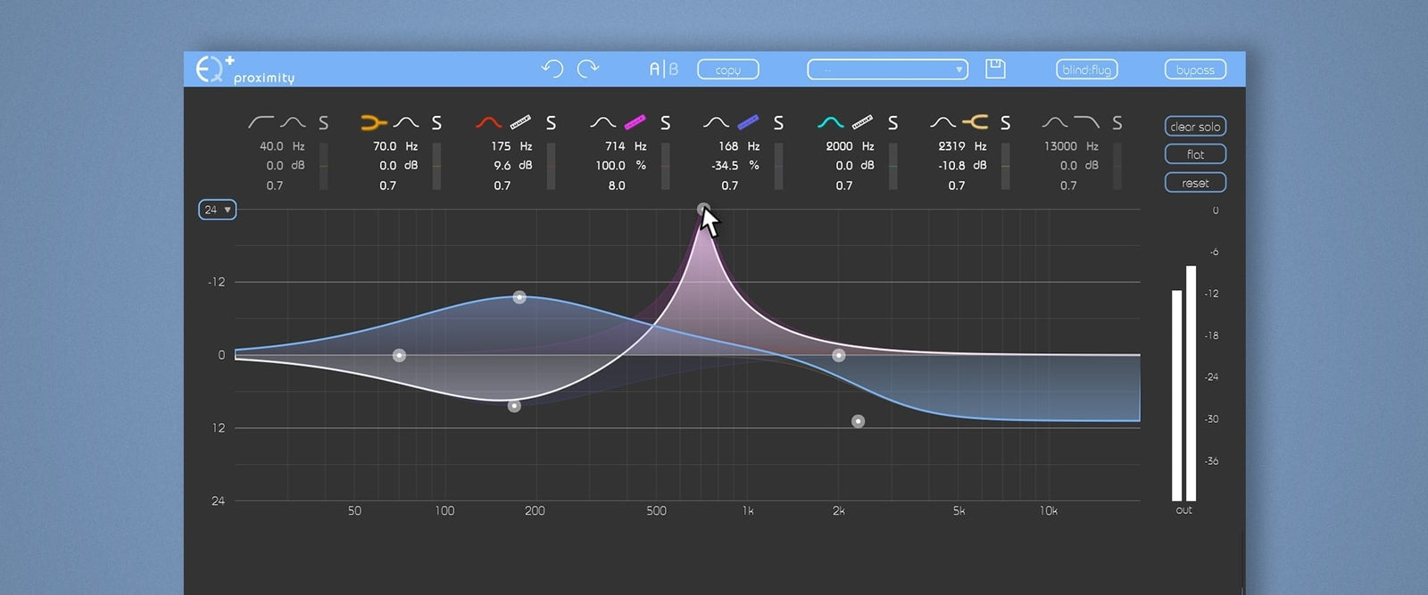Image resolution: width=1428 pixels, height=595 pixels.
Task: Click the 8.0 Q value field
Action: coord(617,186)
